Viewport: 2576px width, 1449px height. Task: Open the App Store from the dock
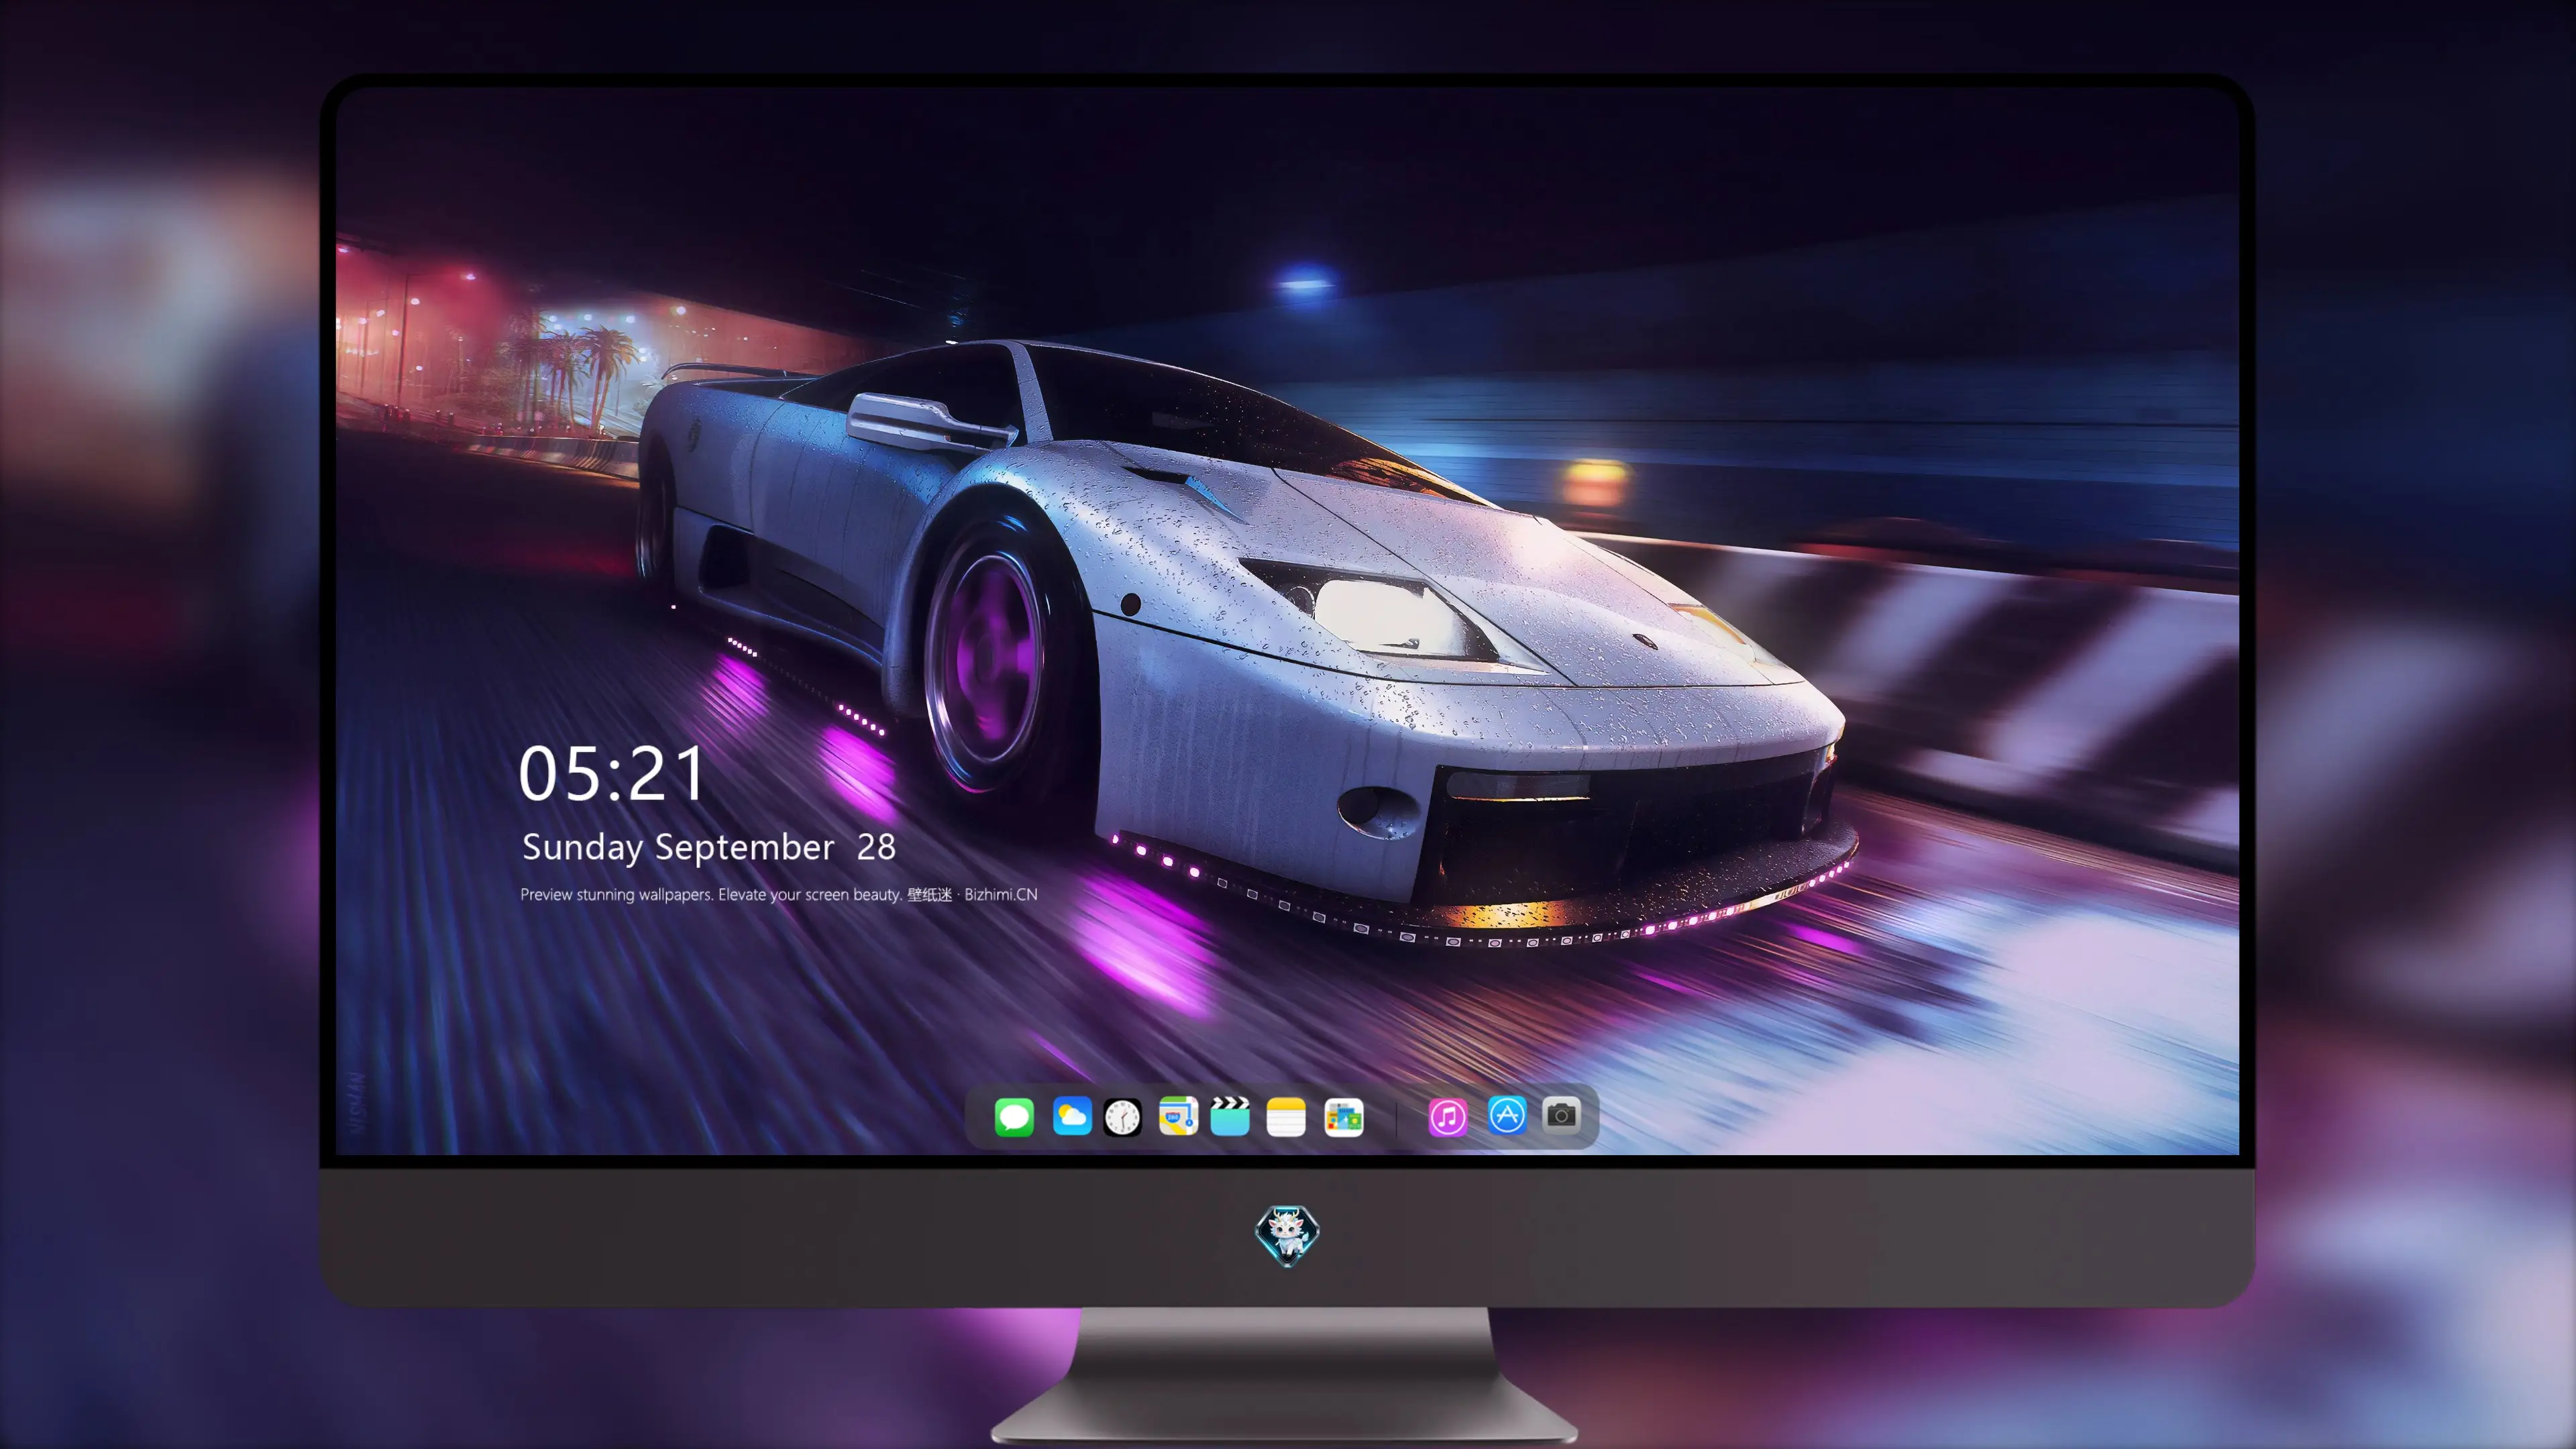pos(1507,1115)
